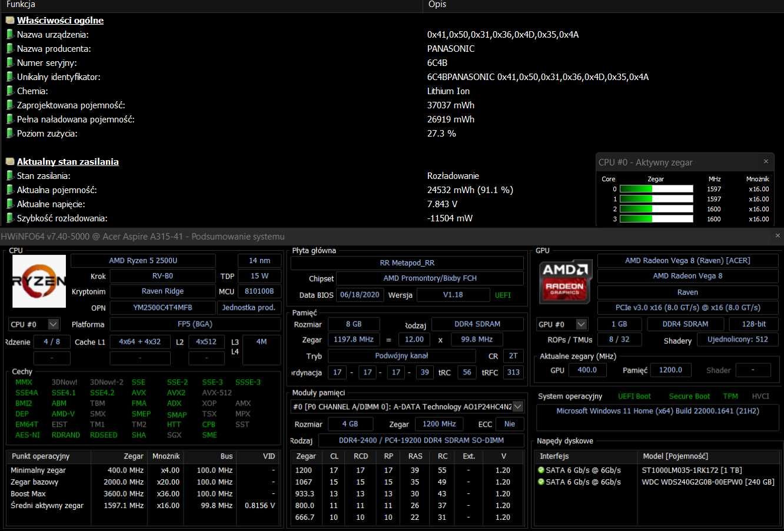
Task: Click Core 1 clock usage bar
Action: pyautogui.click(x=656, y=199)
